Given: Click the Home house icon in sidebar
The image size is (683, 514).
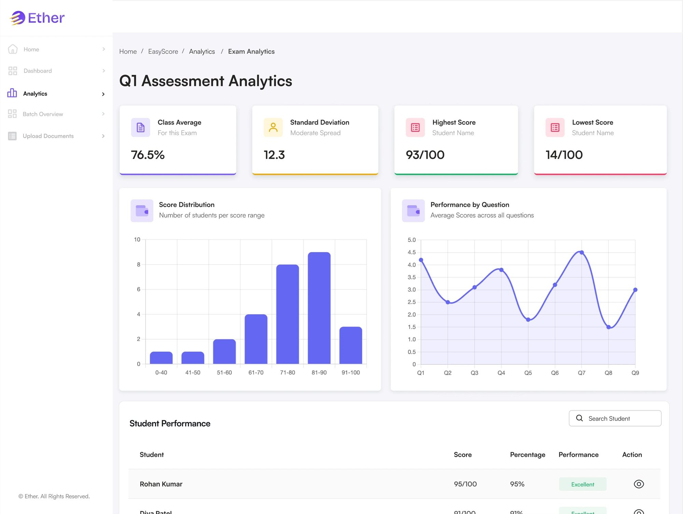Looking at the screenshot, I should [13, 49].
